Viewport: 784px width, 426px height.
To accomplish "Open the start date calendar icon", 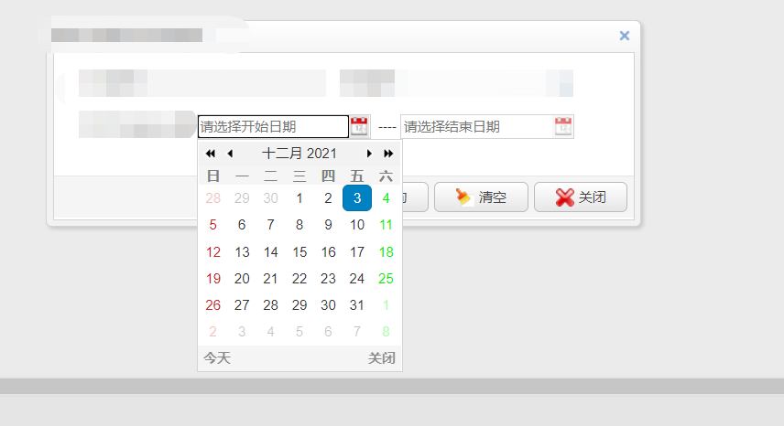I will [359, 126].
